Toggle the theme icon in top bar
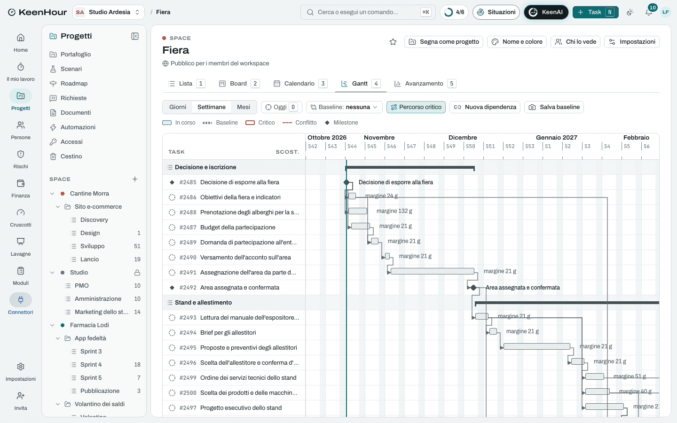The width and height of the screenshot is (677, 423). point(630,12)
